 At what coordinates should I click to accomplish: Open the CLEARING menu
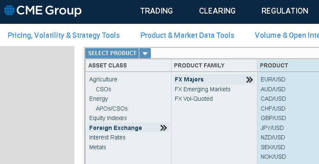tap(217, 11)
